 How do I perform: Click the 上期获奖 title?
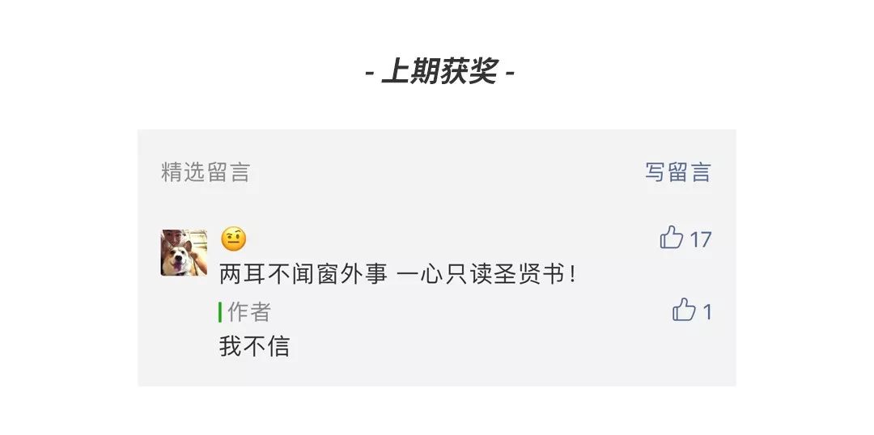(x=439, y=73)
